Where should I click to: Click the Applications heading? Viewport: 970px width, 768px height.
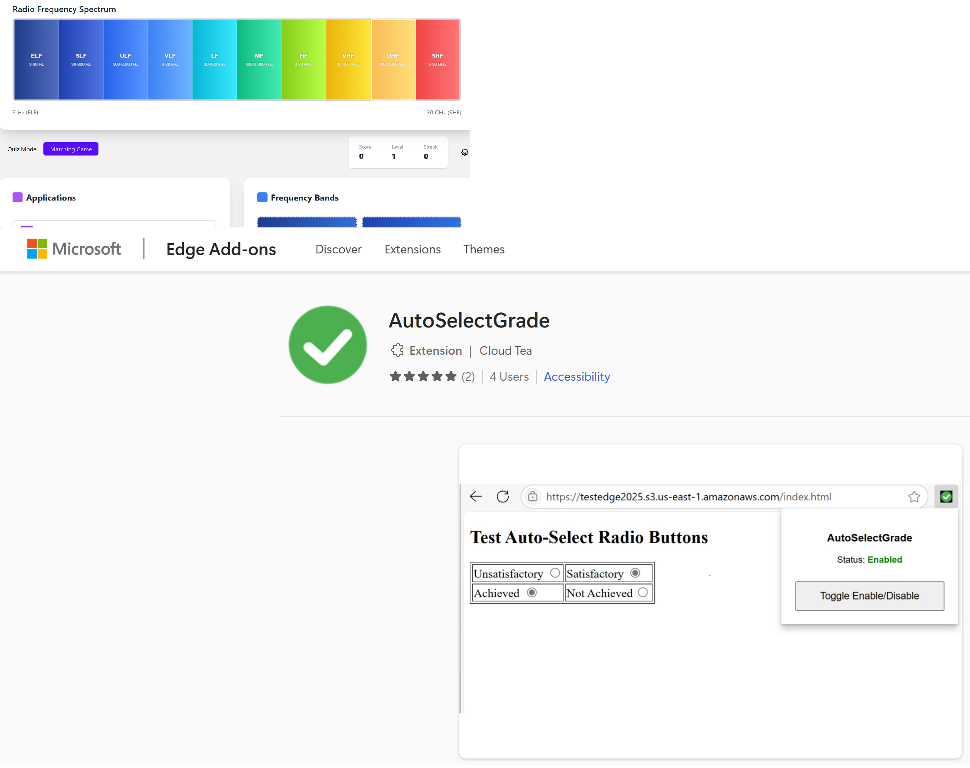51,198
